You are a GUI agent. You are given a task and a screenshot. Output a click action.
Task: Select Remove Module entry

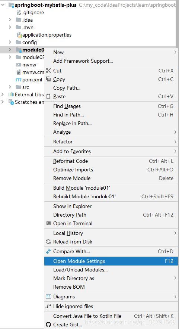click(x=112, y=179)
